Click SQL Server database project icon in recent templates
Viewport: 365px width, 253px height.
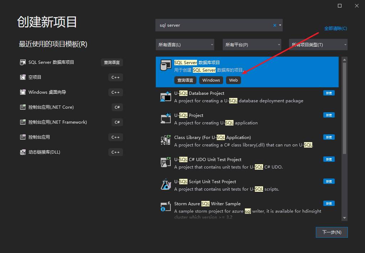pyautogui.click(x=22, y=62)
